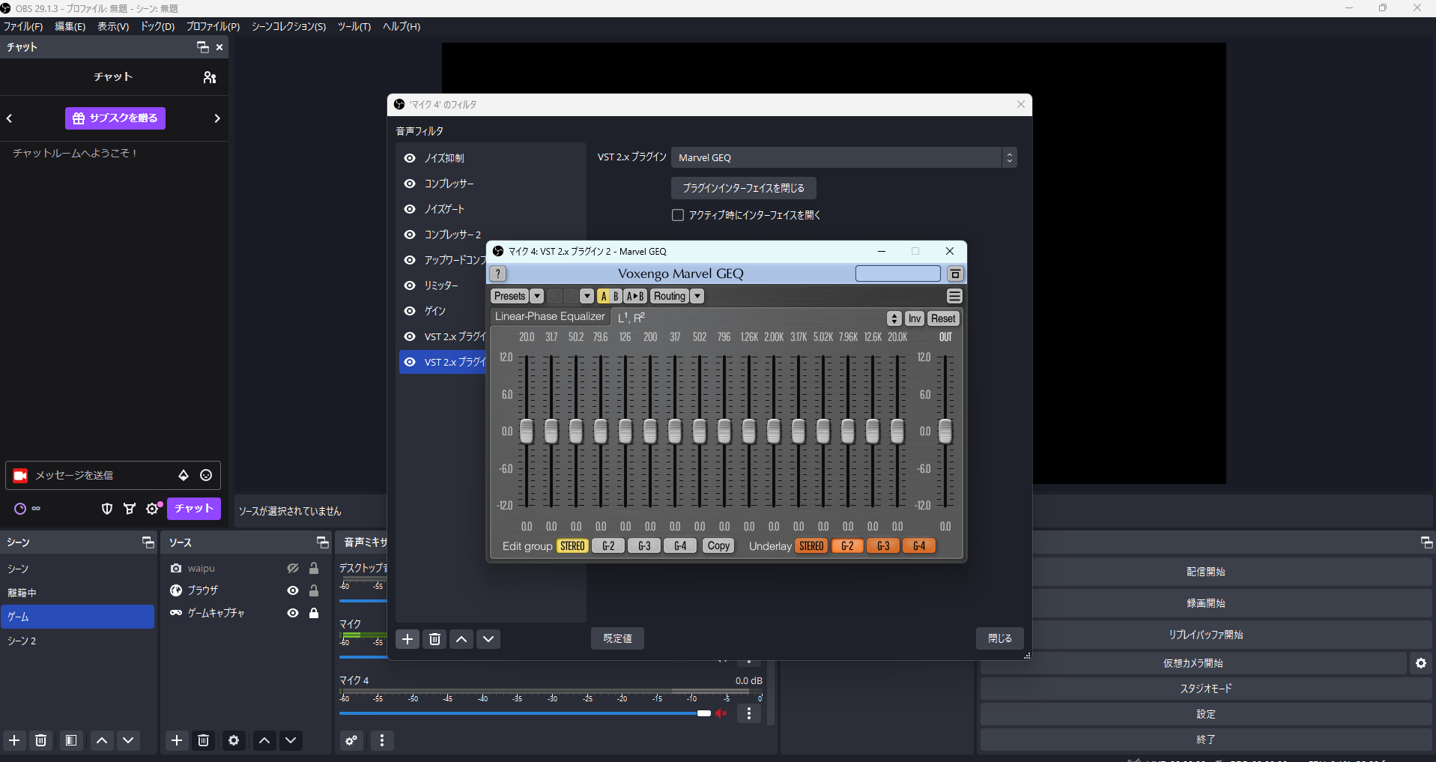The image size is (1436, 762).
Task: Toggle visibility of リミッター filter
Action: 410,285
